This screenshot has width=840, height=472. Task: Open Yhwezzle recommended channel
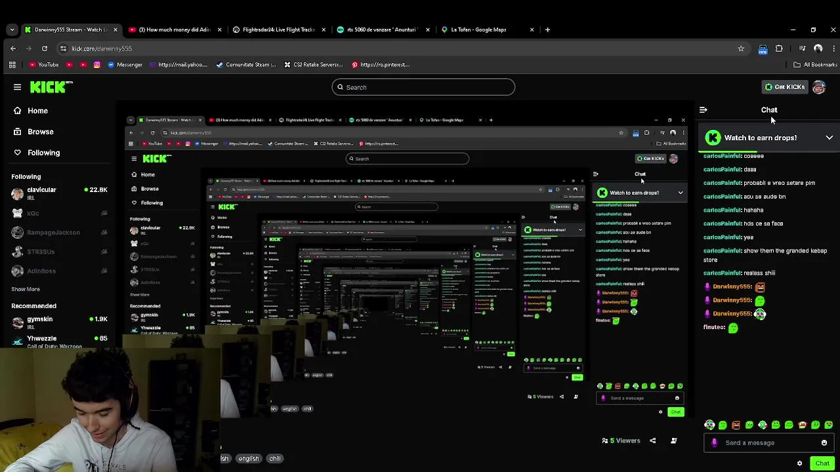[59, 341]
